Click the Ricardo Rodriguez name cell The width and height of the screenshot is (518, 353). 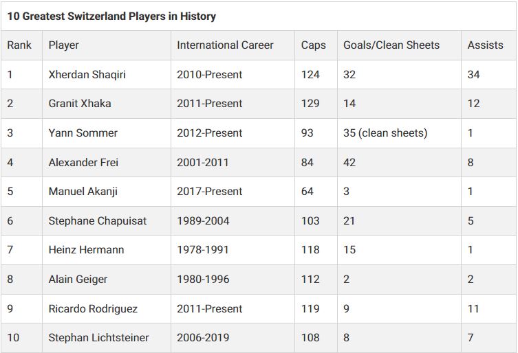click(107, 308)
